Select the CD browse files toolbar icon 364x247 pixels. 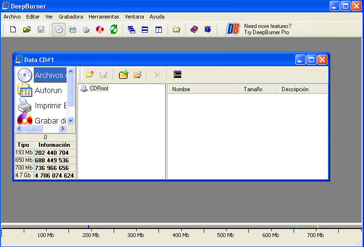tap(59, 29)
